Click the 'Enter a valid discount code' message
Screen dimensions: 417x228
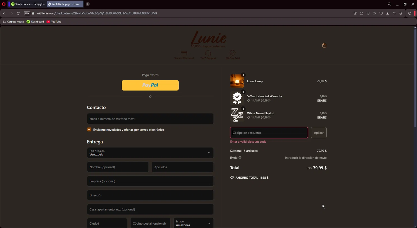[248, 142]
